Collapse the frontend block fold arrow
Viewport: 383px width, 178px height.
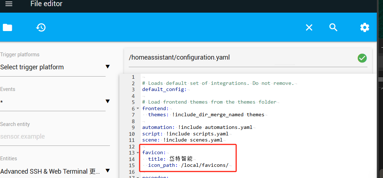click(138, 109)
